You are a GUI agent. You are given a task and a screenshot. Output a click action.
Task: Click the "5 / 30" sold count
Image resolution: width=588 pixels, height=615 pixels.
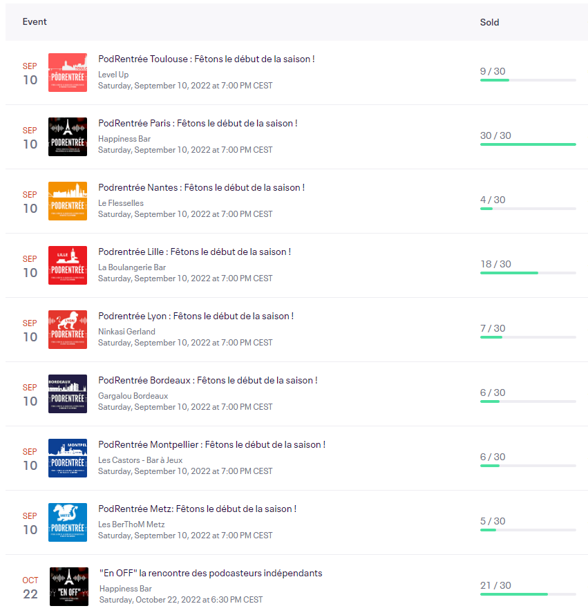pos(493,521)
